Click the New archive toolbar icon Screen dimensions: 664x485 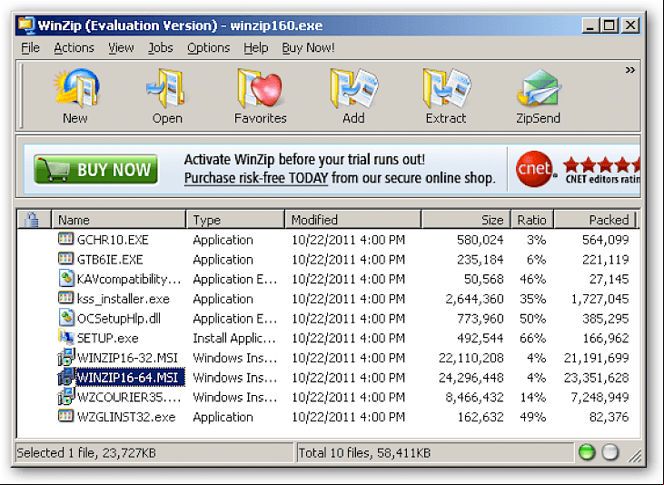point(75,88)
